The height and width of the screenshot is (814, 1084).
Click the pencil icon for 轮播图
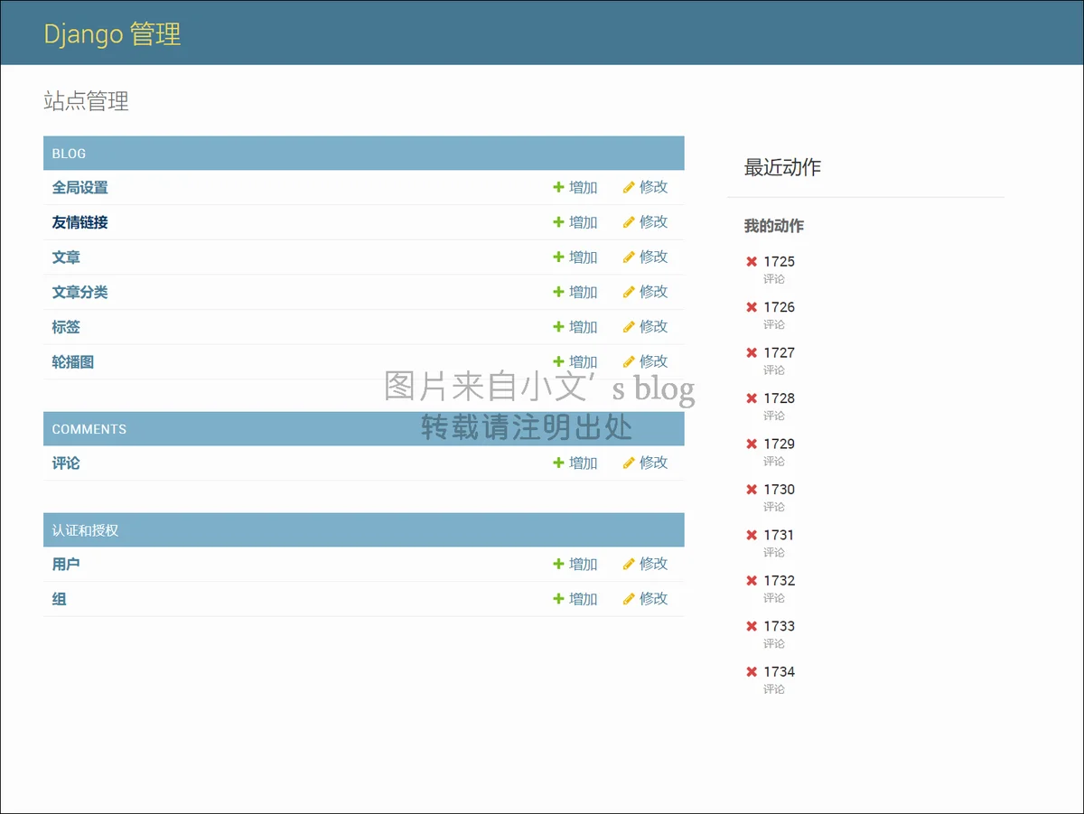629,361
